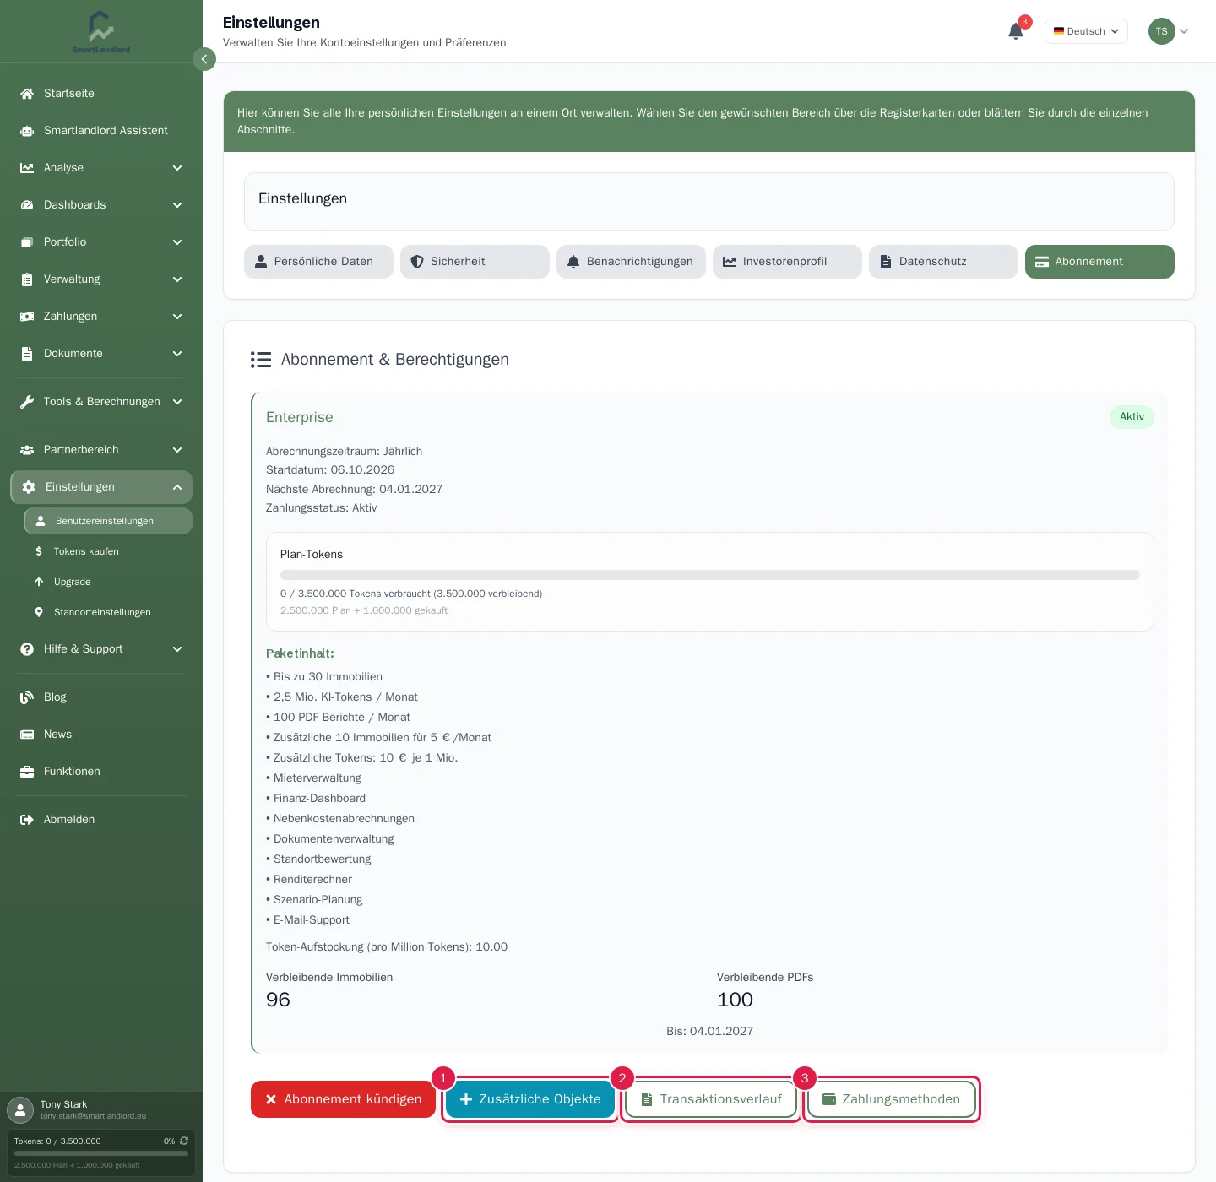Click 'Bis zu 30 Immobilien' list item

(x=324, y=677)
